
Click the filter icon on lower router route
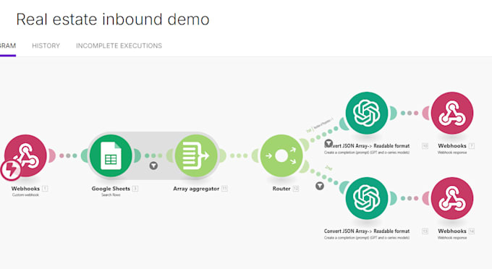[x=320, y=186]
